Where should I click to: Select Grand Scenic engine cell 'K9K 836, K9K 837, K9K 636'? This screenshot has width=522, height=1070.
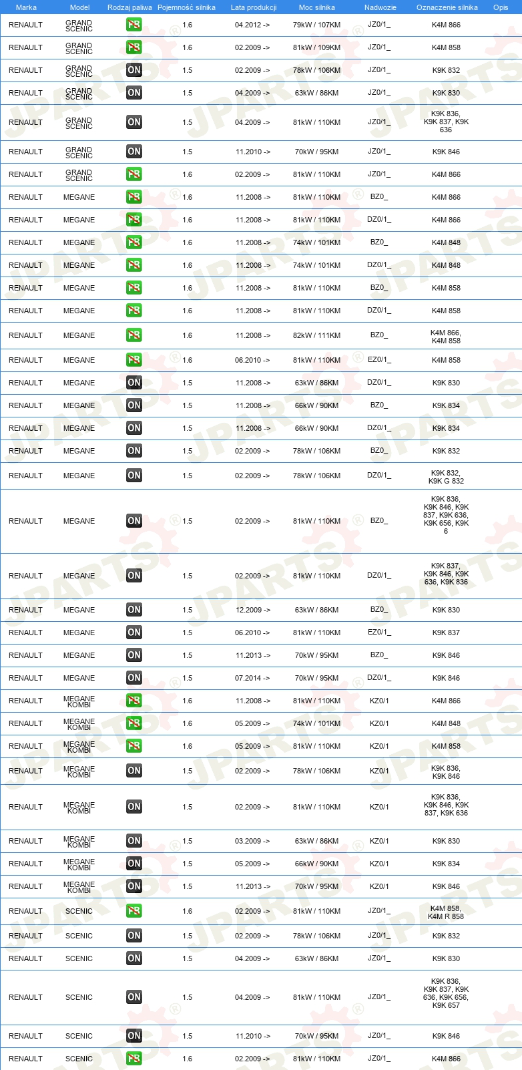(x=446, y=122)
